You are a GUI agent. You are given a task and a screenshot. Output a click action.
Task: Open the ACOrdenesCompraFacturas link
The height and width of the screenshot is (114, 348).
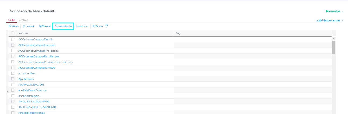point(37,45)
